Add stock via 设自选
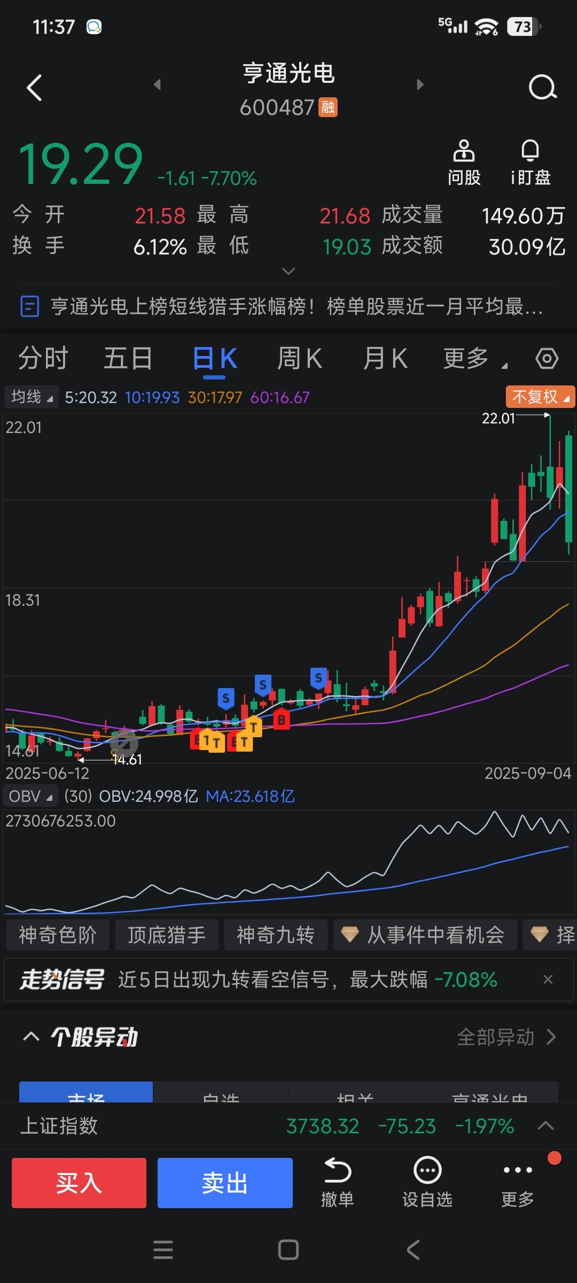577x1283 pixels. pyautogui.click(x=427, y=1182)
